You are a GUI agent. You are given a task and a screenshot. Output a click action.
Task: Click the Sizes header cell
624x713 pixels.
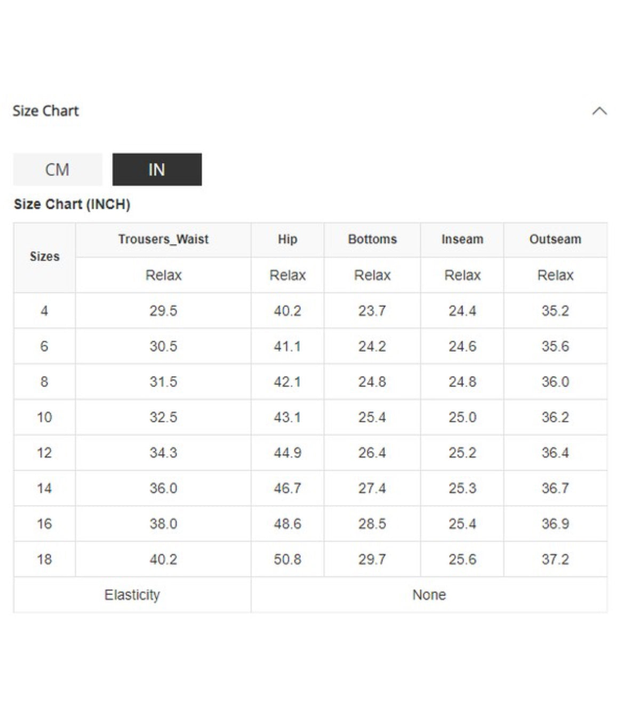tap(45, 257)
